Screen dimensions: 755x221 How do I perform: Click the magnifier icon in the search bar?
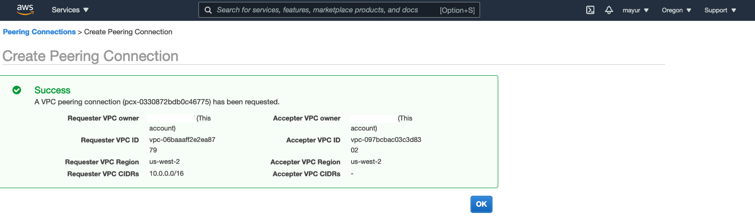(x=208, y=10)
